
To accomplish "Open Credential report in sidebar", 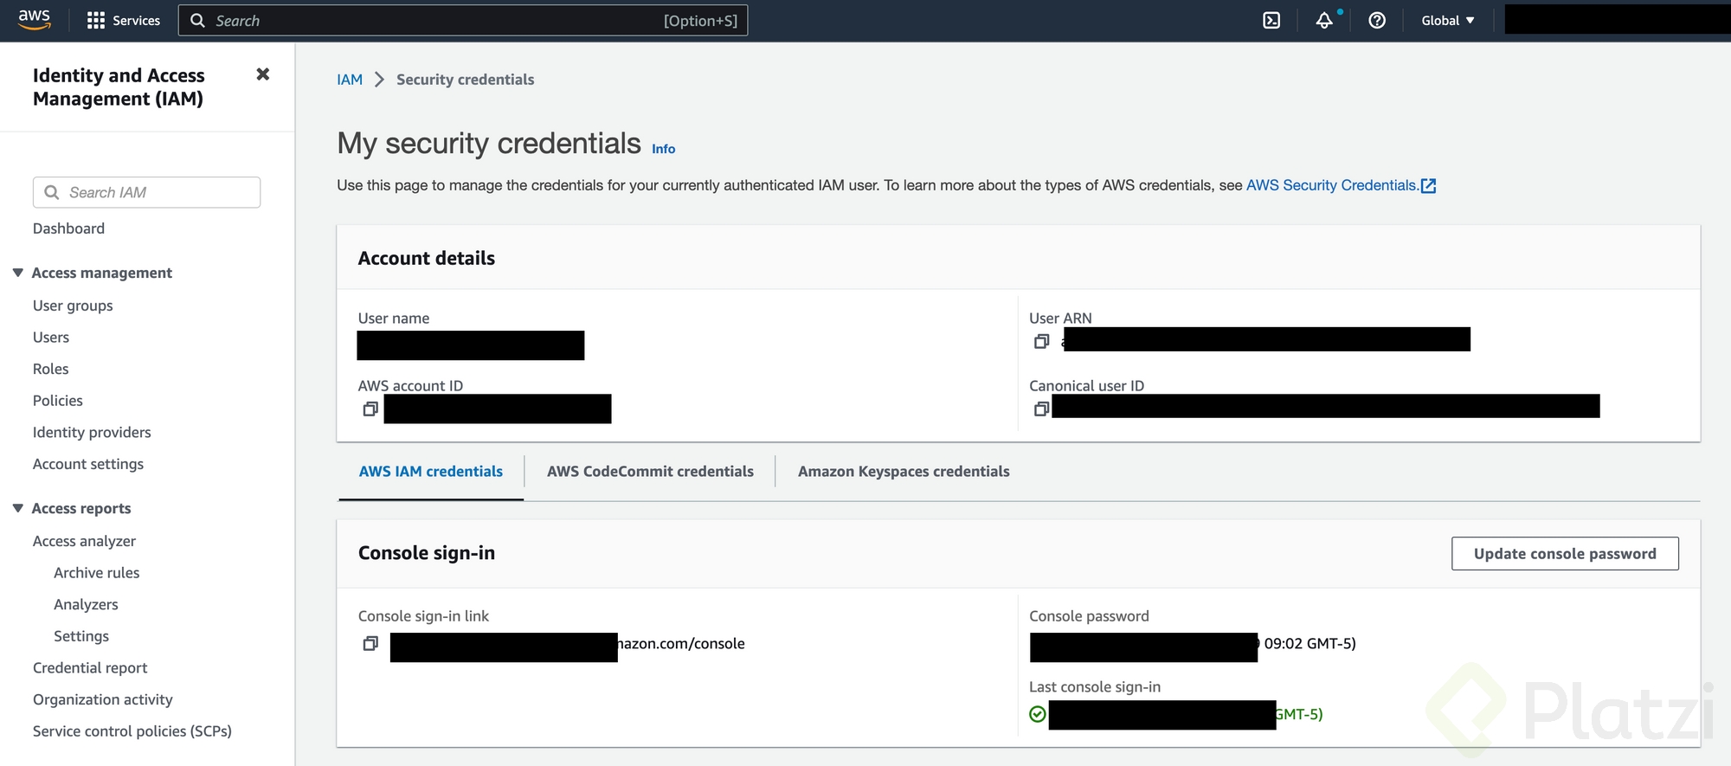I will tap(90, 668).
